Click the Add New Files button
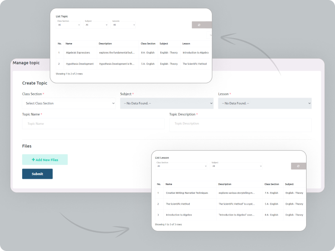The height and width of the screenshot is (251, 335). pos(45,159)
